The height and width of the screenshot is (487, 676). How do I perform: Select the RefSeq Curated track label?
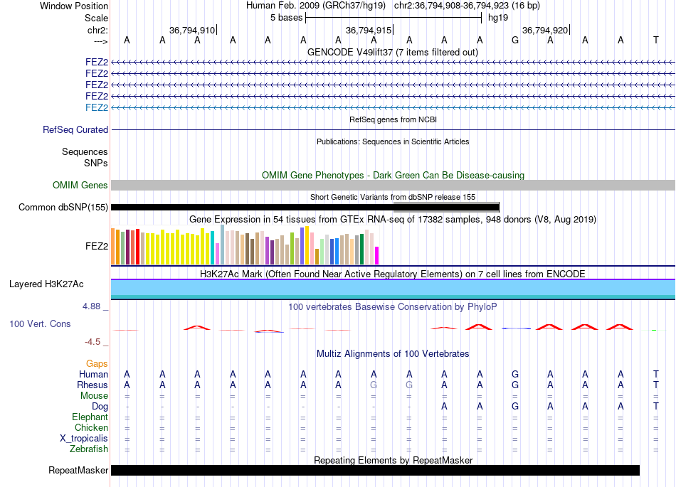(75, 129)
